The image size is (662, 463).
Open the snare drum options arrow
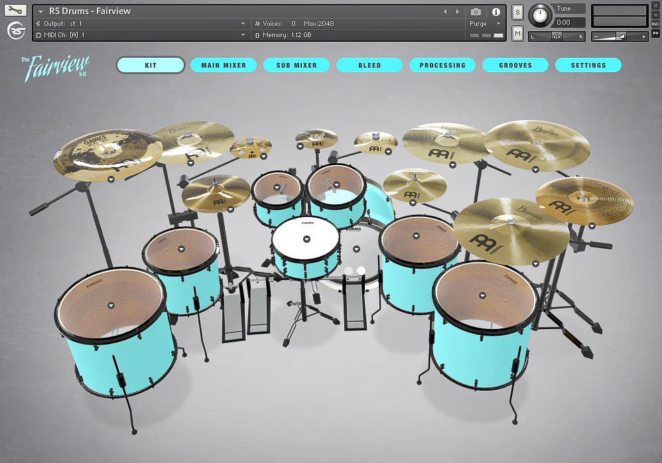[x=307, y=239]
